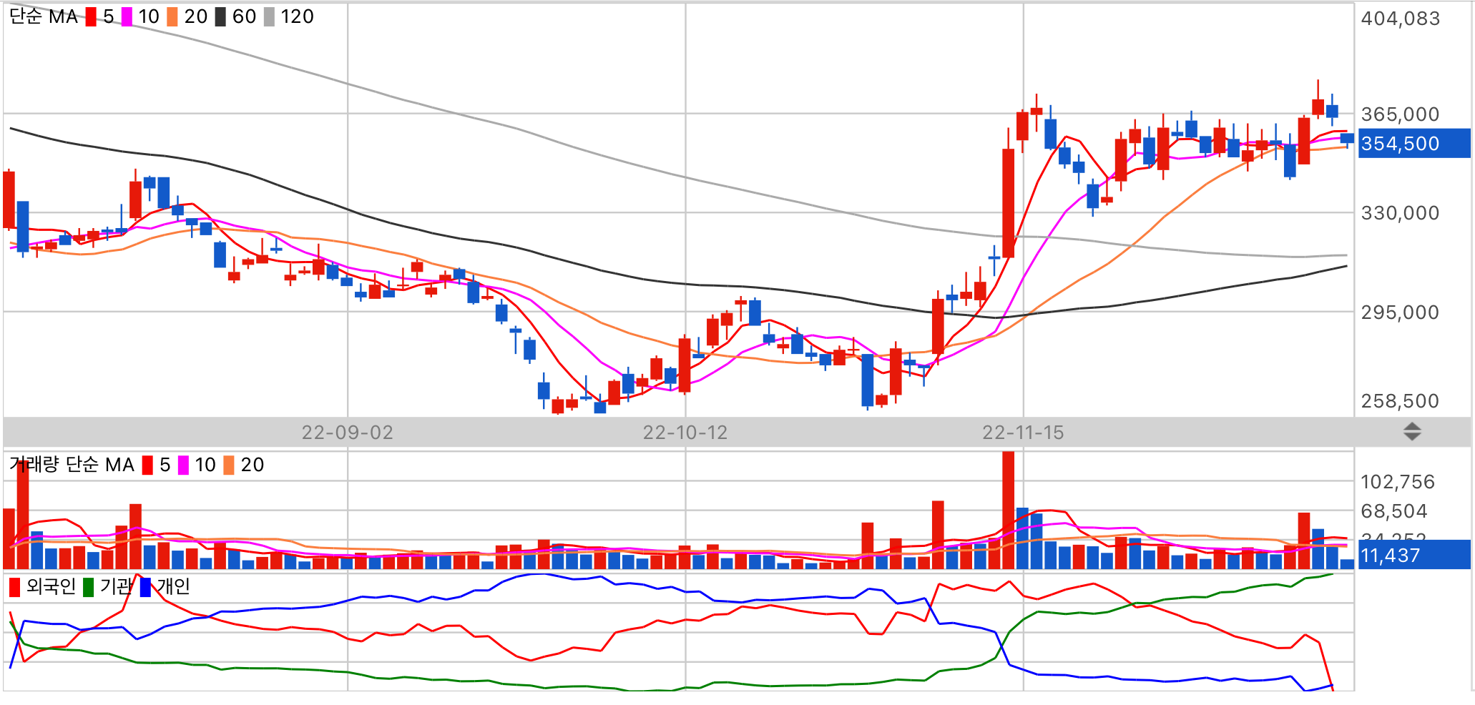
Task: Click the 102,756 volume axis label
Action: point(1398,482)
